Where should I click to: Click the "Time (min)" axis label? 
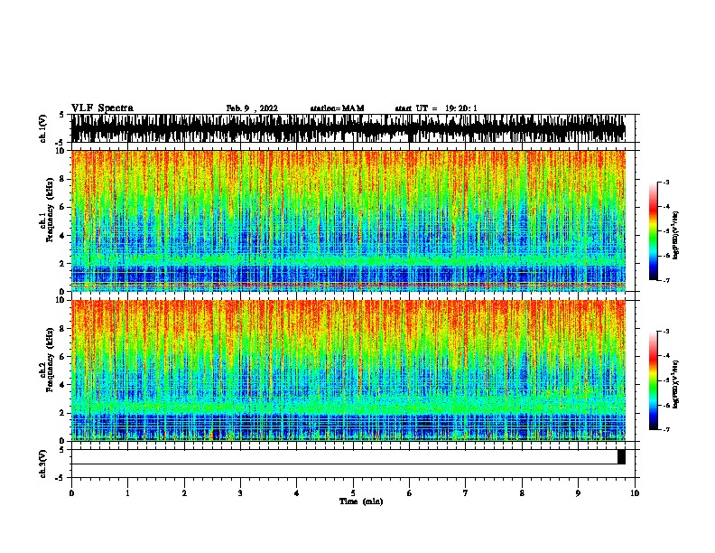click(361, 501)
